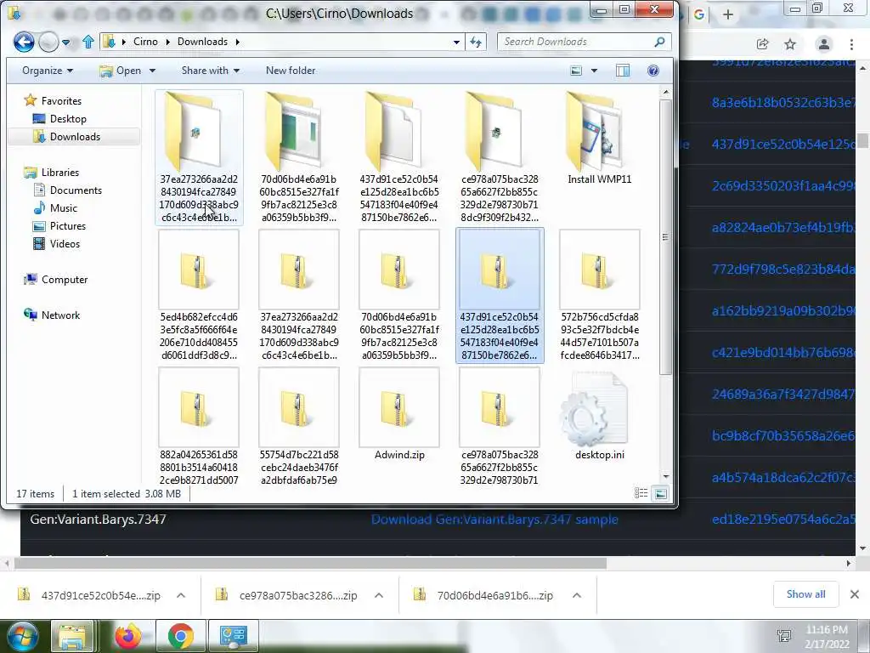This screenshot has height=653, width=870.
Task: Click the New folder button
Action: [291, 71]
